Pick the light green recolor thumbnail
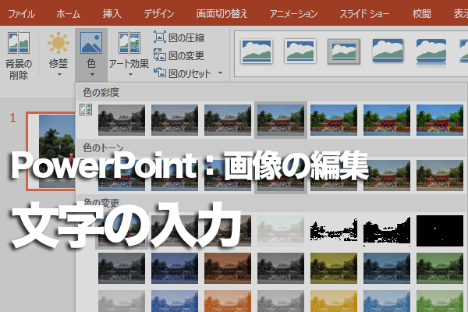This screenshot has height=312, width=468. tap(440, 301)
